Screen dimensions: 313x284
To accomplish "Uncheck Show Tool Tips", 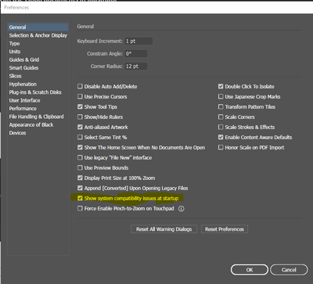I will [x=80, y=106].
